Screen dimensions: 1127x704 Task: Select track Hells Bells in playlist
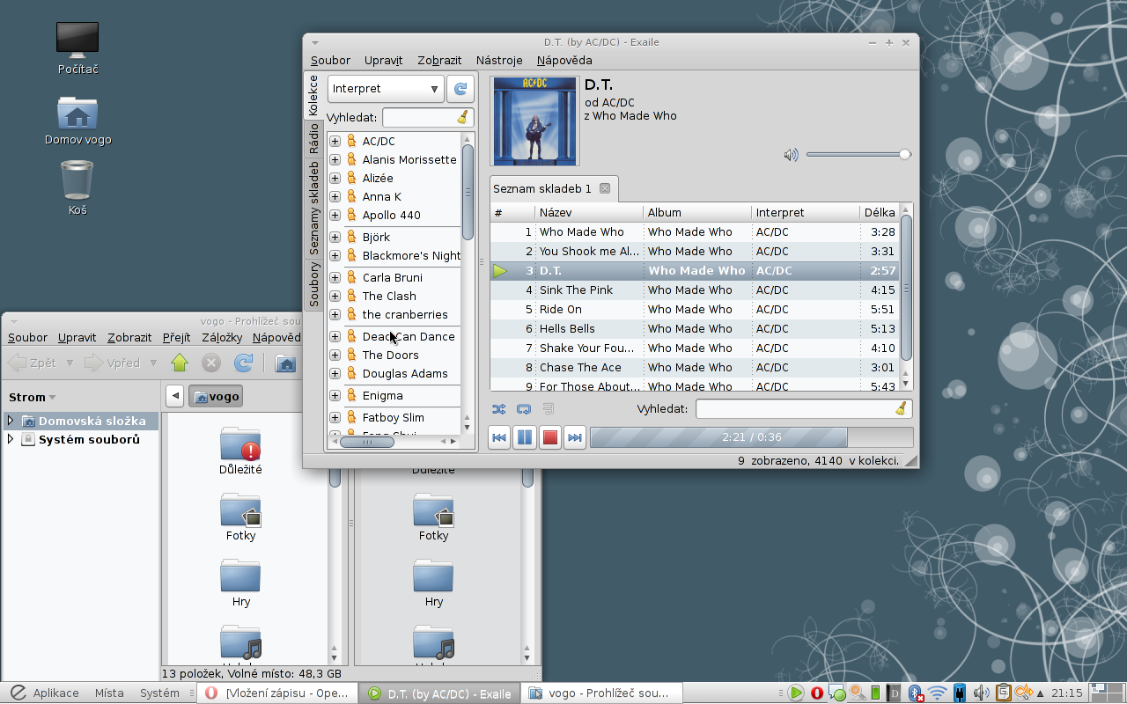695,329
